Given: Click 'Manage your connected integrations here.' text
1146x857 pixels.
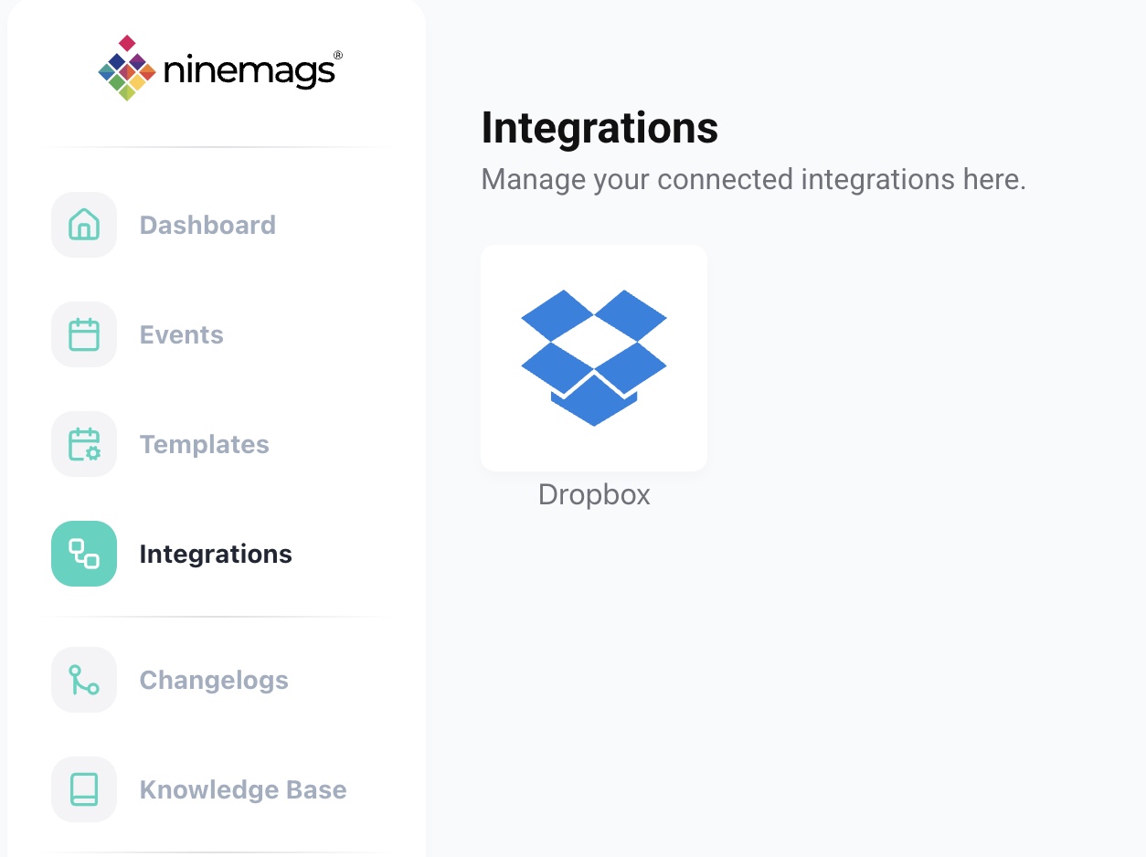Looking at the screenshot, I should 754,179.
